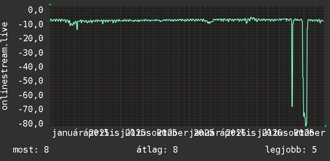Click the green arrow at X axis end
The height and width of the screenshot is (161, 330).
pos(326,126)
